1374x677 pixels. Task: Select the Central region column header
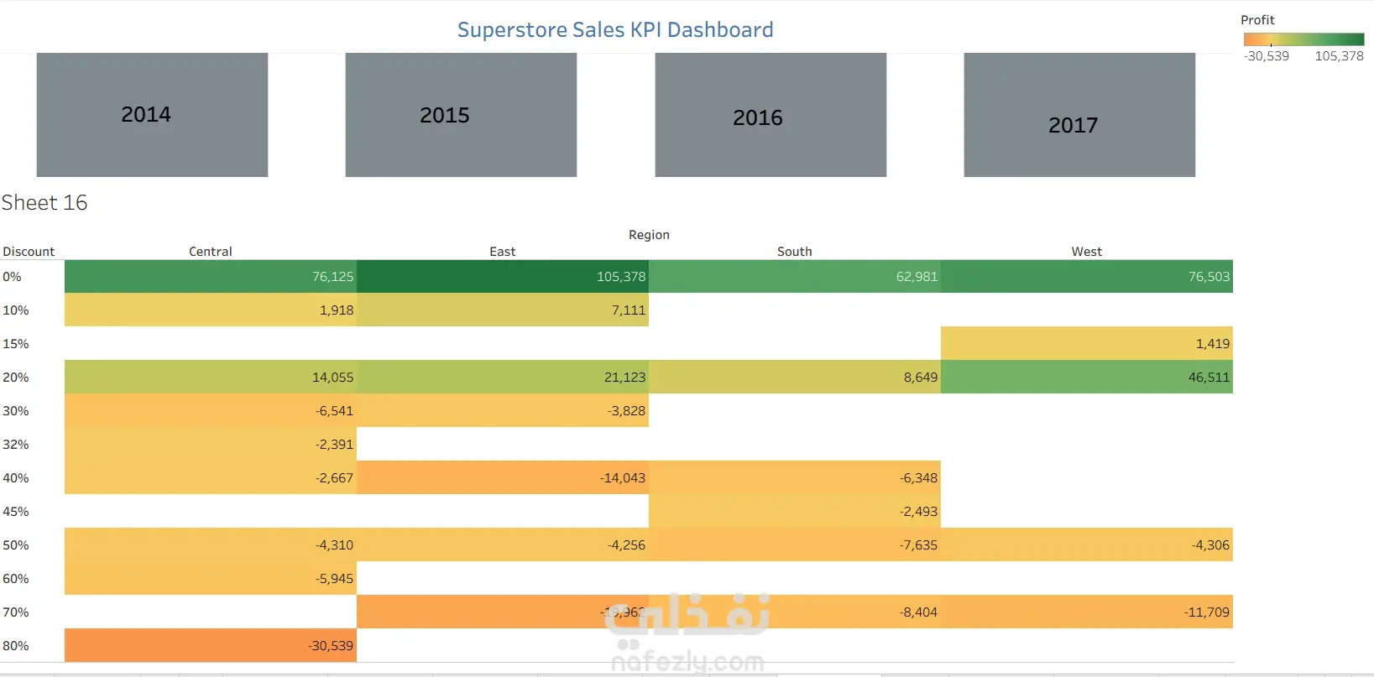(x=210, y=252)
